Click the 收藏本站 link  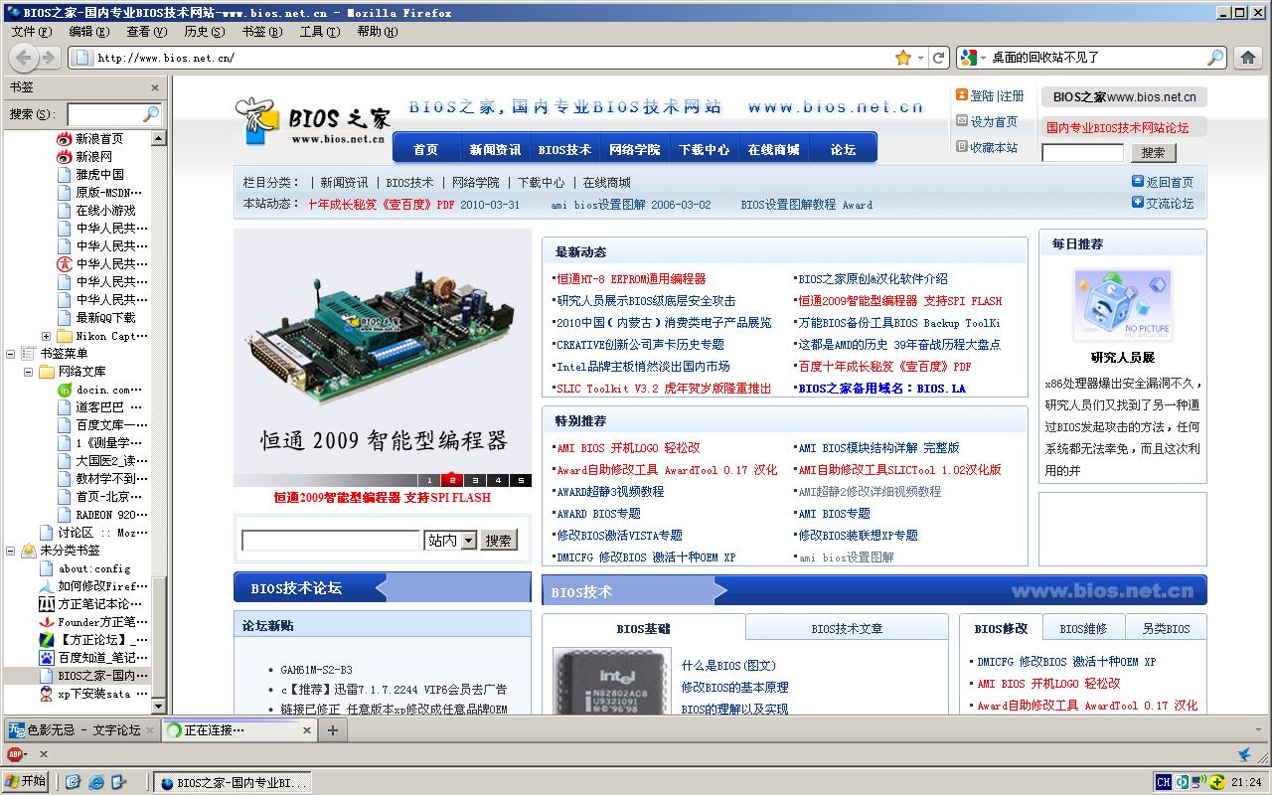coord(994,147)
